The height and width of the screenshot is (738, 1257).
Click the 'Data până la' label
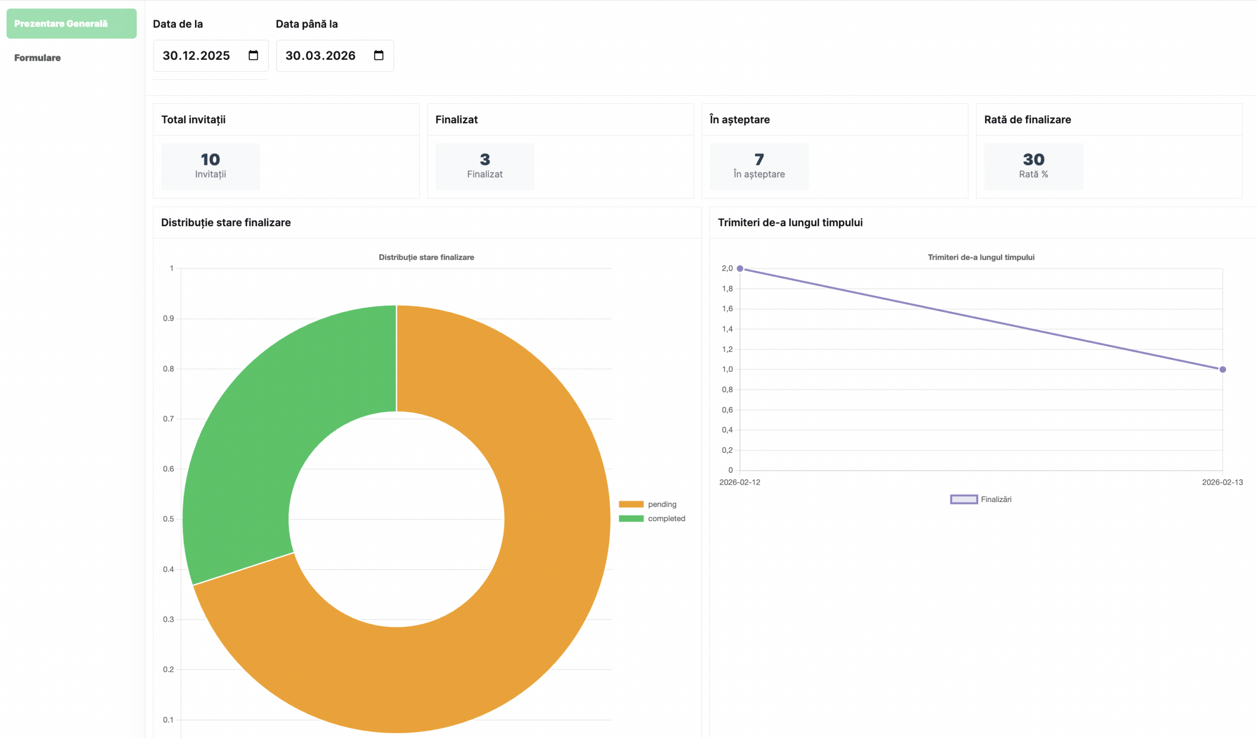coord(307,24)
